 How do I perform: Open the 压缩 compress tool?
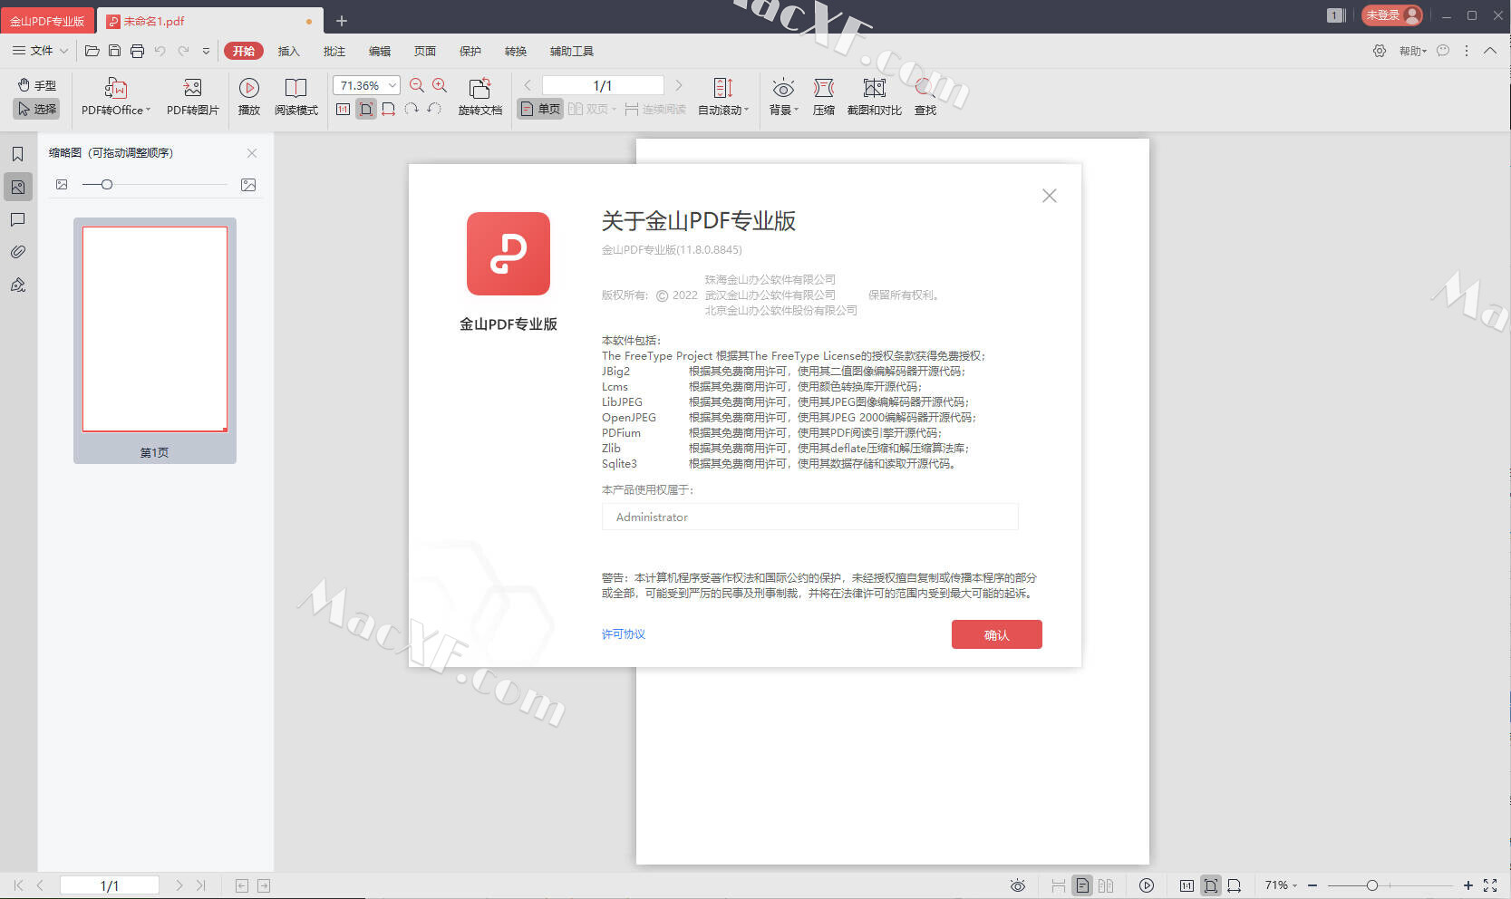pos(823,97)
